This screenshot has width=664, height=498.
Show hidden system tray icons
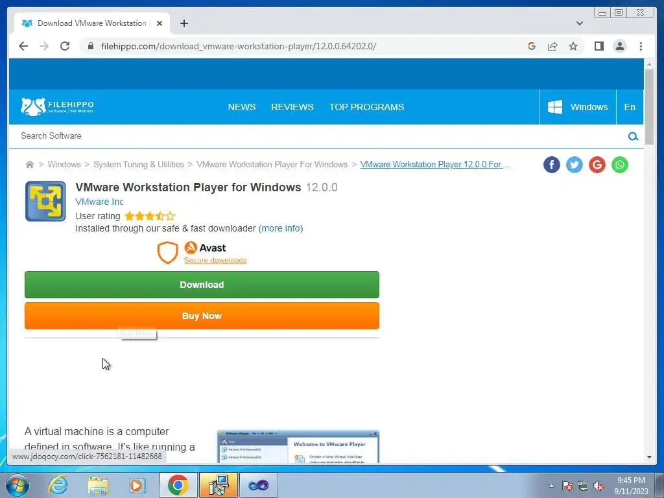click(551, 486)
